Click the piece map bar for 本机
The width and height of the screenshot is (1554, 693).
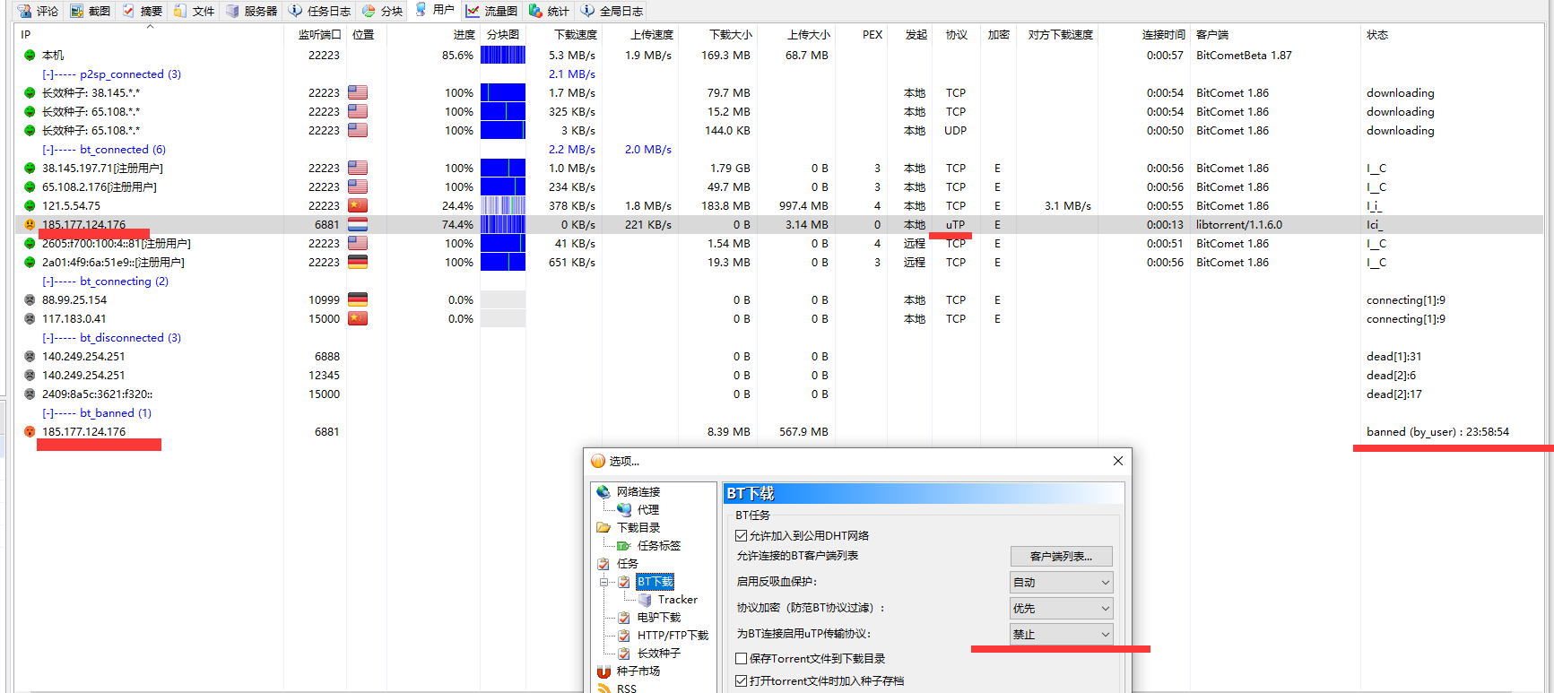click(x=503, y=56)
